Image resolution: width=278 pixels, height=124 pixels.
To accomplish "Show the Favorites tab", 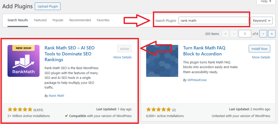I will click(x=103, y=20).
